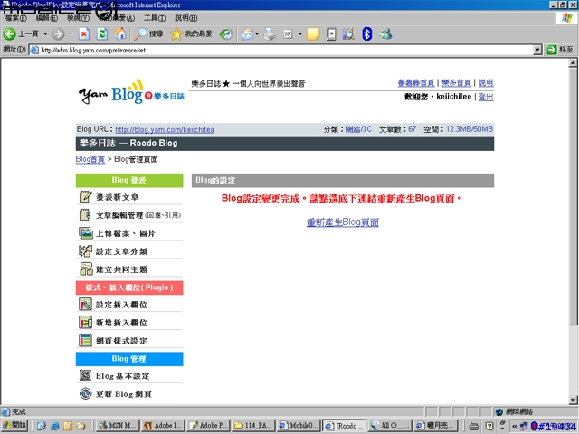Viewport: 579px width, 434px height.
Task: Open Favorites with the star icon
Action: tap(176, 34)
